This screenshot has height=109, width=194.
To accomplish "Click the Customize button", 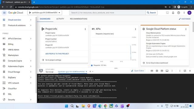I will click(x=185, y=19).
